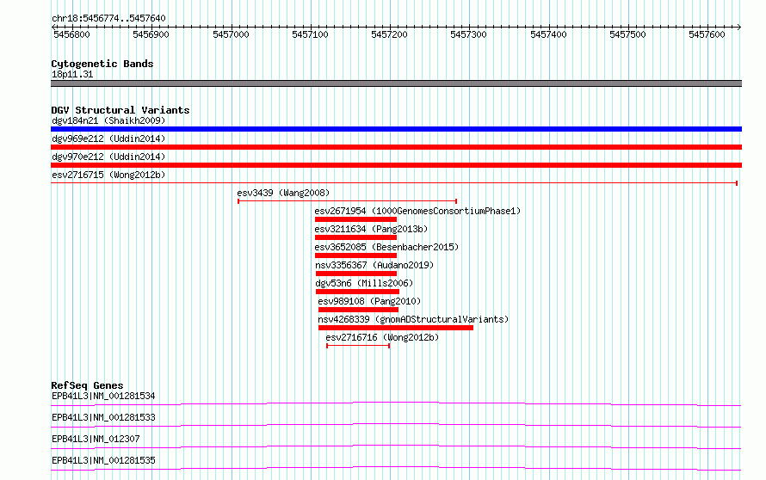Click the red esv3211634 variant bar
The height and width of the screenshot is (480, 766).
(x=355, y=237)
